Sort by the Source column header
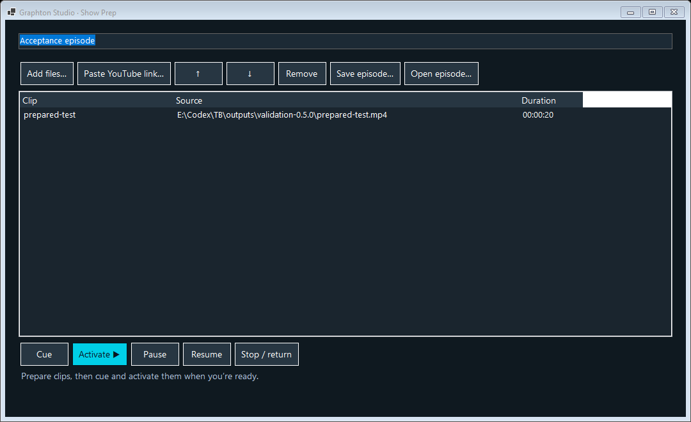The width and height of the screenshot is (691, 422). pyautogui.click(x=346, y=100)
